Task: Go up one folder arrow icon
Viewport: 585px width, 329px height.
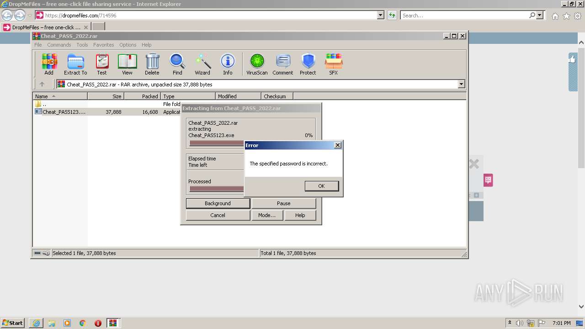Action: [x=42, y=84]
